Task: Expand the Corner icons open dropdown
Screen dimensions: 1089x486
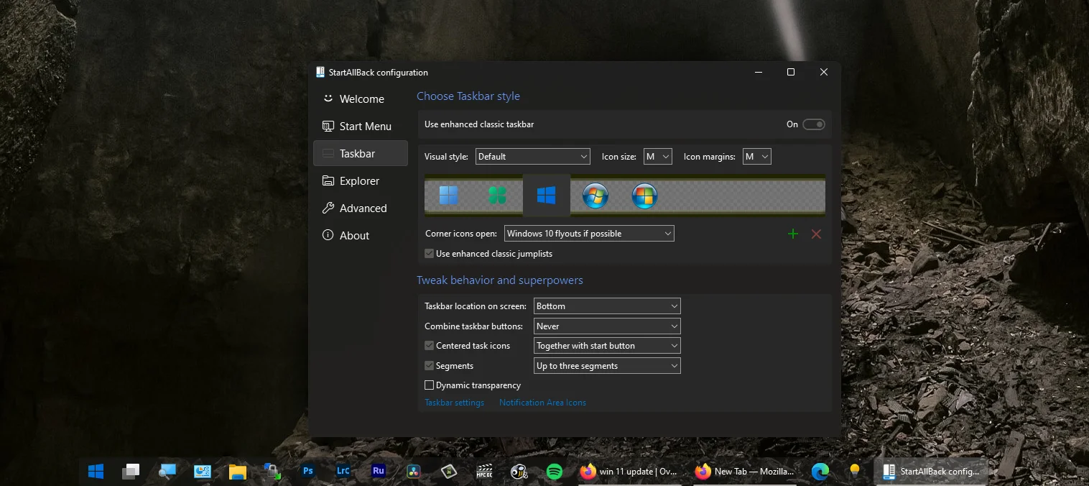Action: pyautogui.click(x=590, y=234)
